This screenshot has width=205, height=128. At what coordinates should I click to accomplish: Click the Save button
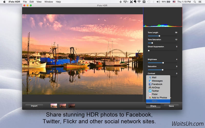click(x=171, y=106)
